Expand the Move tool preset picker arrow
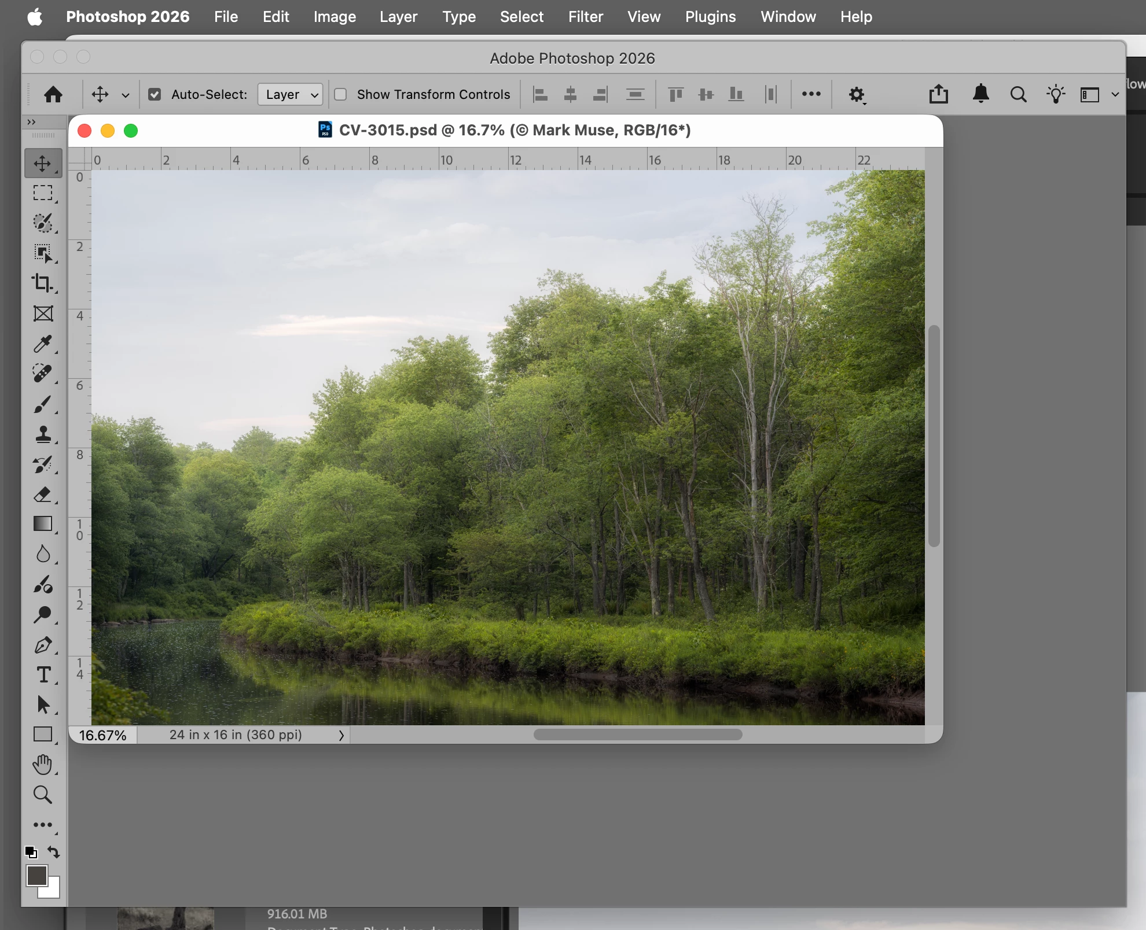Screen dimensions: 1146x930 (125, 95)
